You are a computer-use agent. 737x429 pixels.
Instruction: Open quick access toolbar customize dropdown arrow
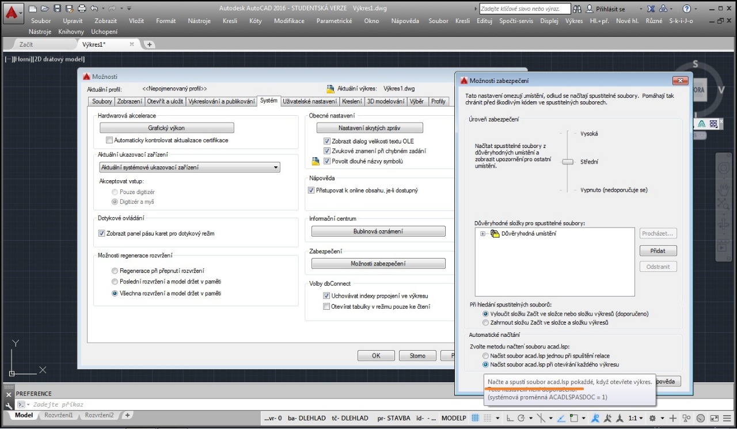tap(129, 9)
